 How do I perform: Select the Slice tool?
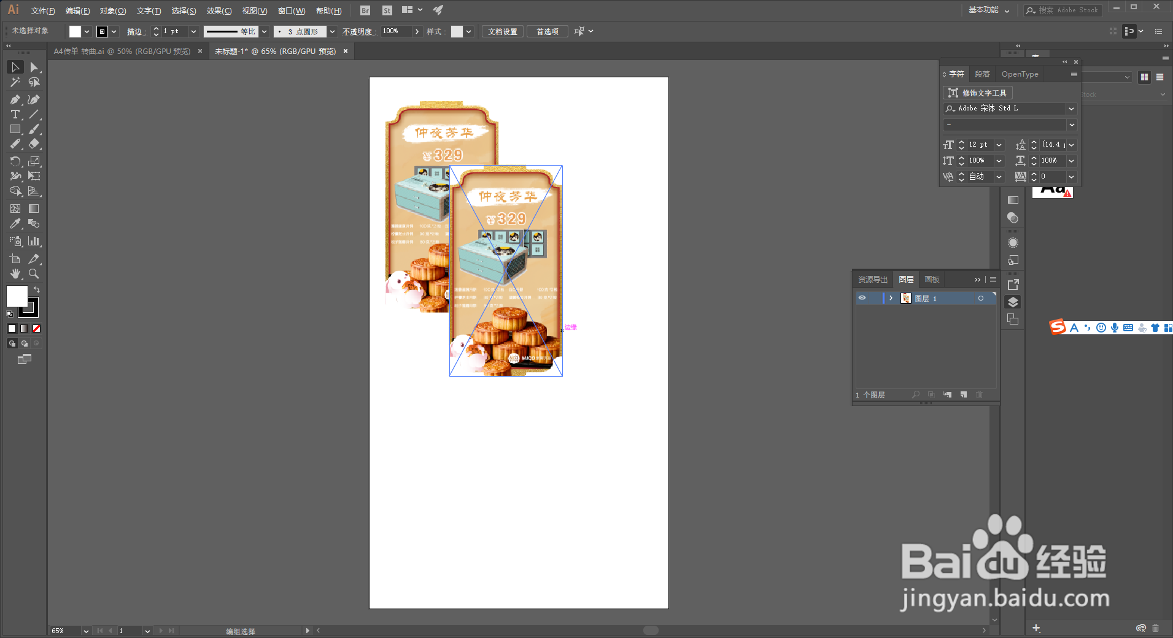tap(34, 259)
